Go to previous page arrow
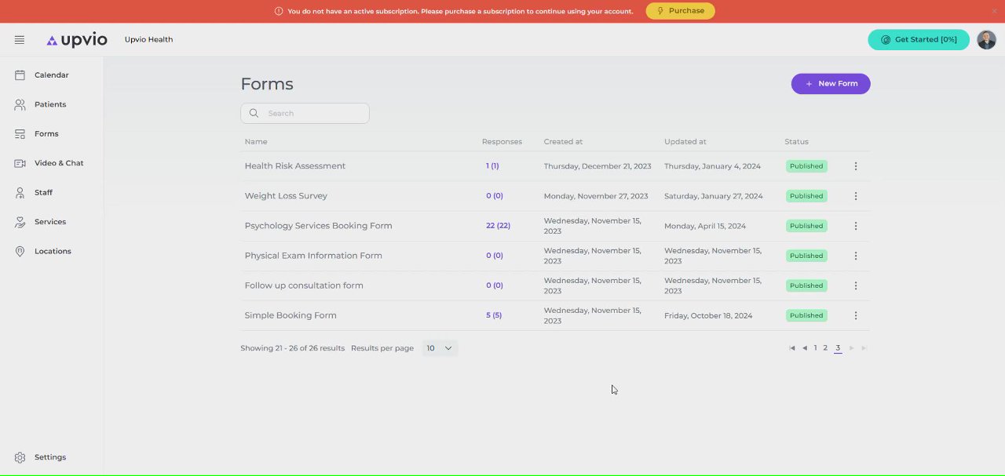Viewport: 1005px width, 476px height. tap(805, 348)
